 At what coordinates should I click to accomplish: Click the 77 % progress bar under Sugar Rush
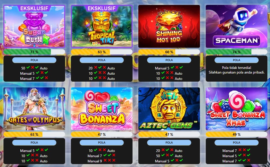click(34, 52)
